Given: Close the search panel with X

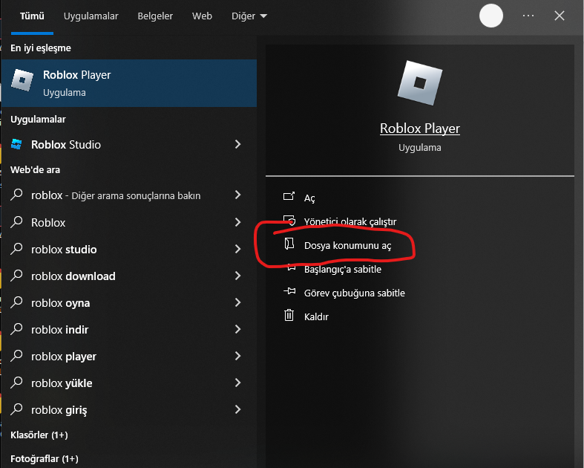Looking at the screenshot, I should click(560, 16).
